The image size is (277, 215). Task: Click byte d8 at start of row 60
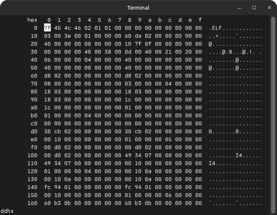click(x=47, y=76)
